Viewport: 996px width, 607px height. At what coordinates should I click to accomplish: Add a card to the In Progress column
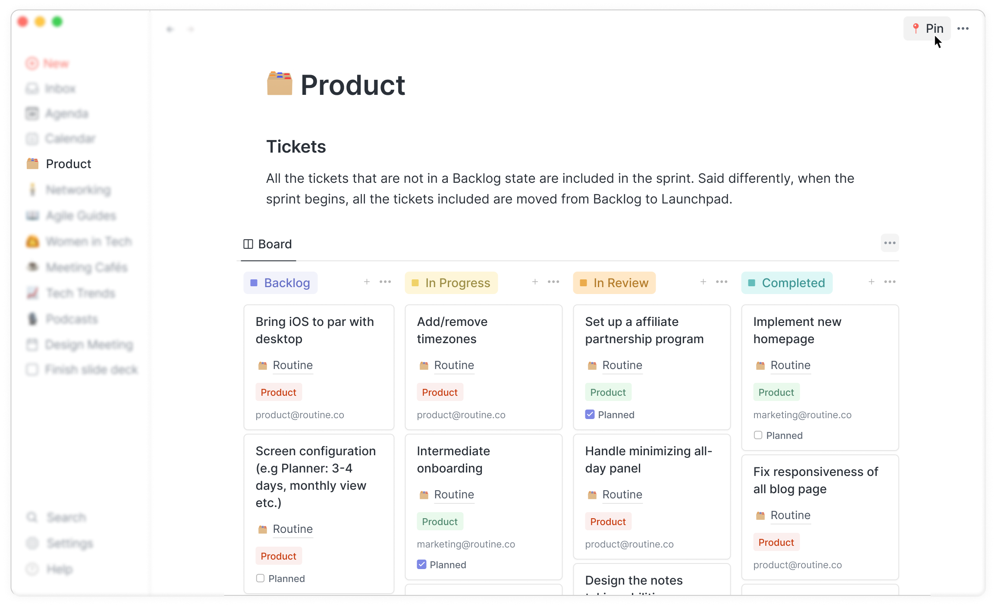(535, 282)
